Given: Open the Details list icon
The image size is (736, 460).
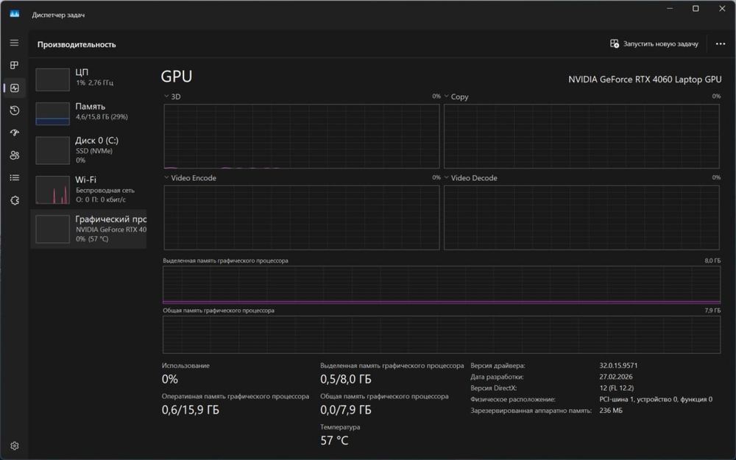Looking at the screenshot, I should tap(15, 177).
